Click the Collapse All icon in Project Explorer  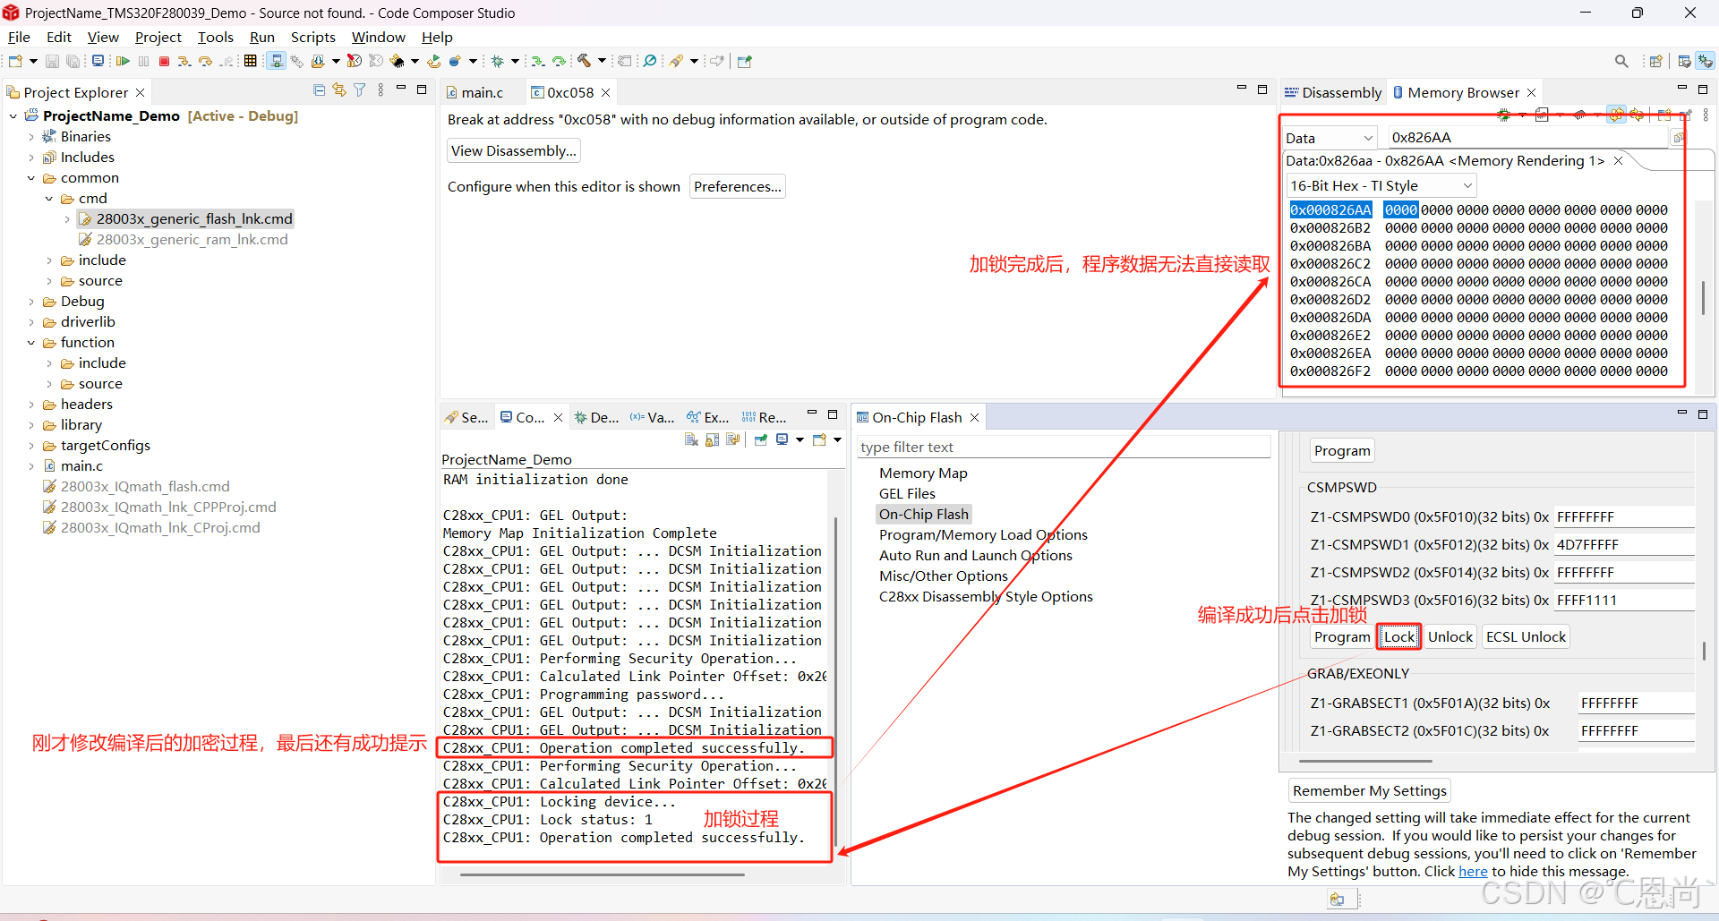[319, 90]
